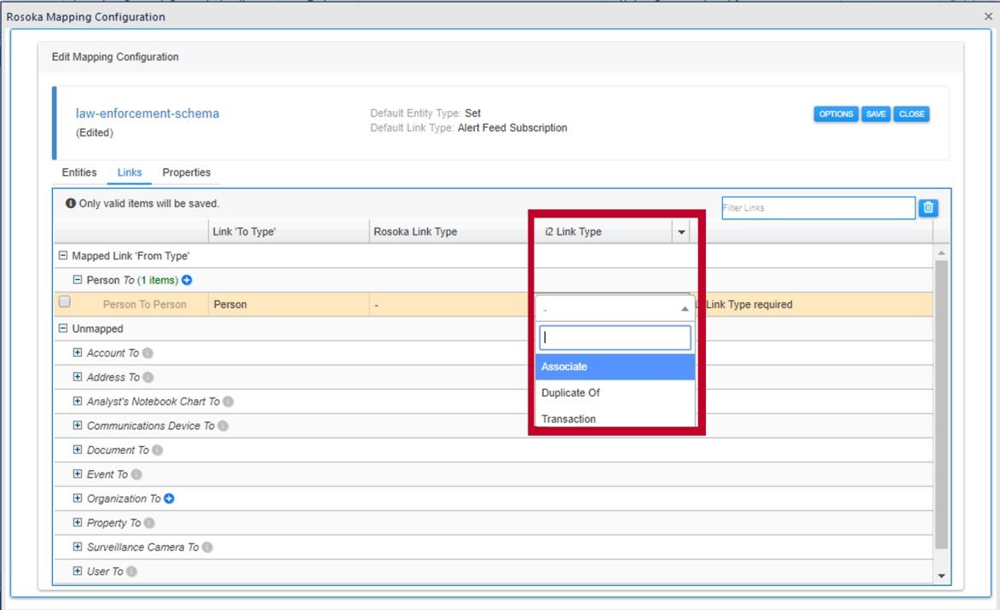Add a link mapping under 'Organization To'
Screen dimensions: 1000x610
point(168,497)
